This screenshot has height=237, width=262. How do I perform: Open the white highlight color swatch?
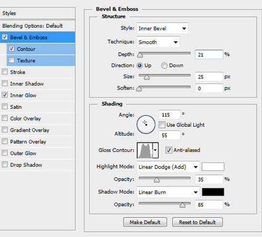213,167
